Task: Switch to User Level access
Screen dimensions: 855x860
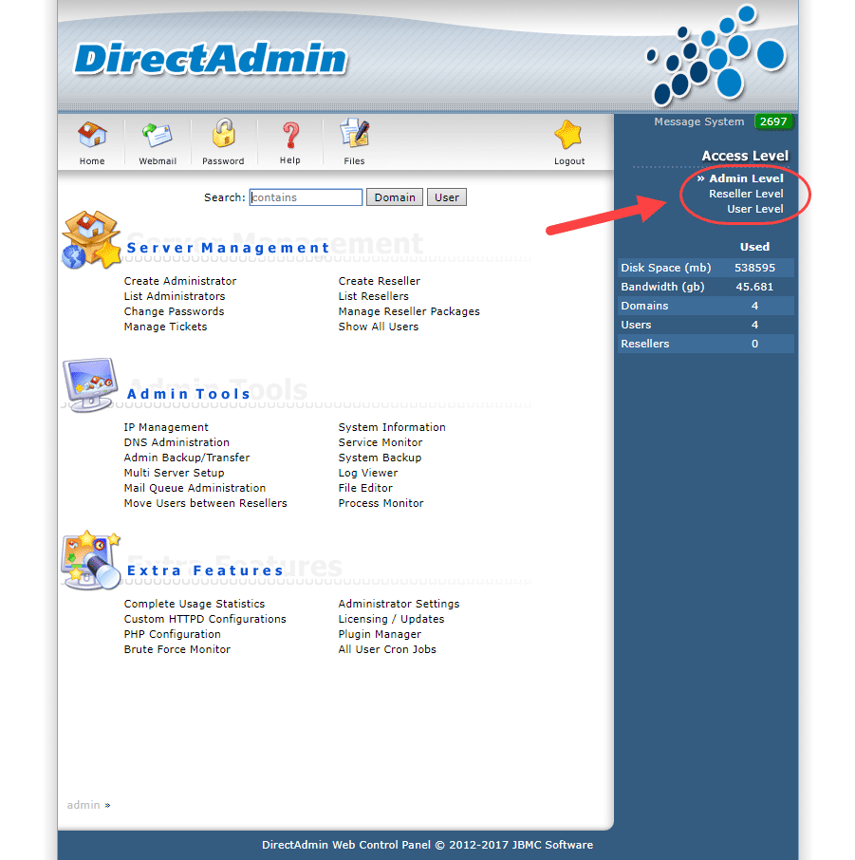Action: click(x=755, y=209)
